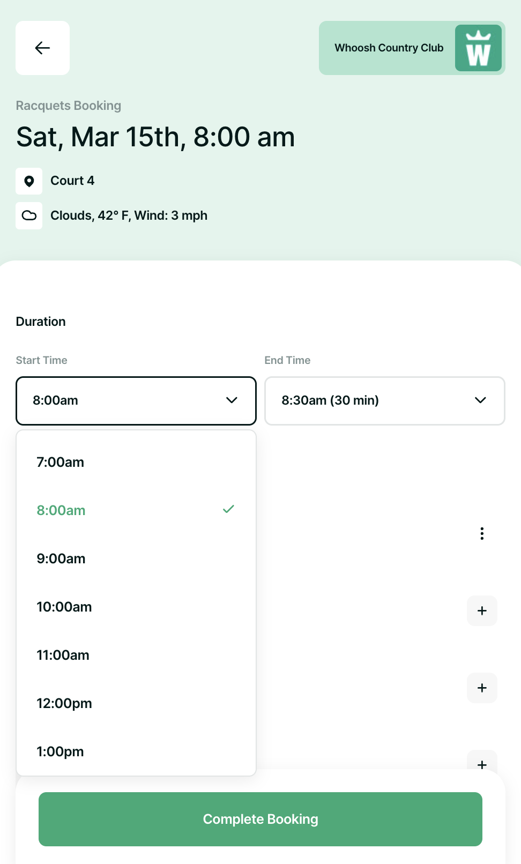521x864 pixels.
Task: Click the Whoosh crown W logo
Action: click(x=478, y=48)
